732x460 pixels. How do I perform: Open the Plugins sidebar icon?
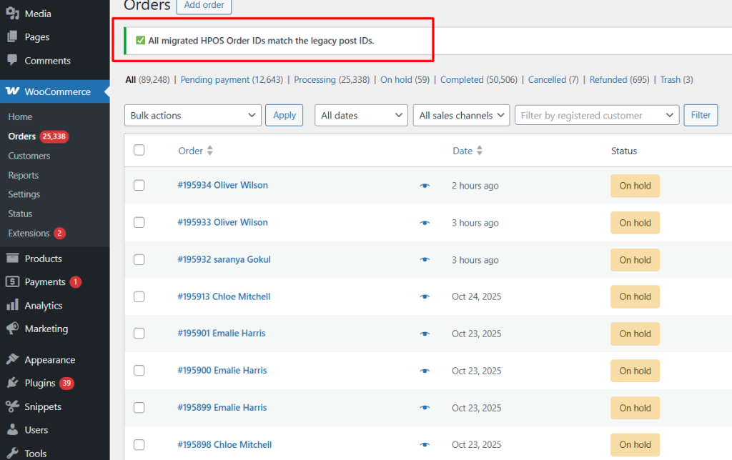coord(13,383)
